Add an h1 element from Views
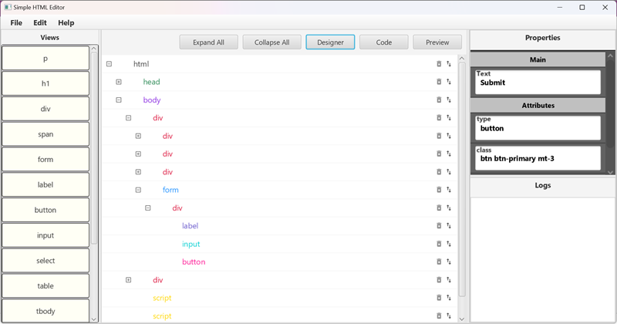This screenshot has height=324, width=617. click(46, 83)
